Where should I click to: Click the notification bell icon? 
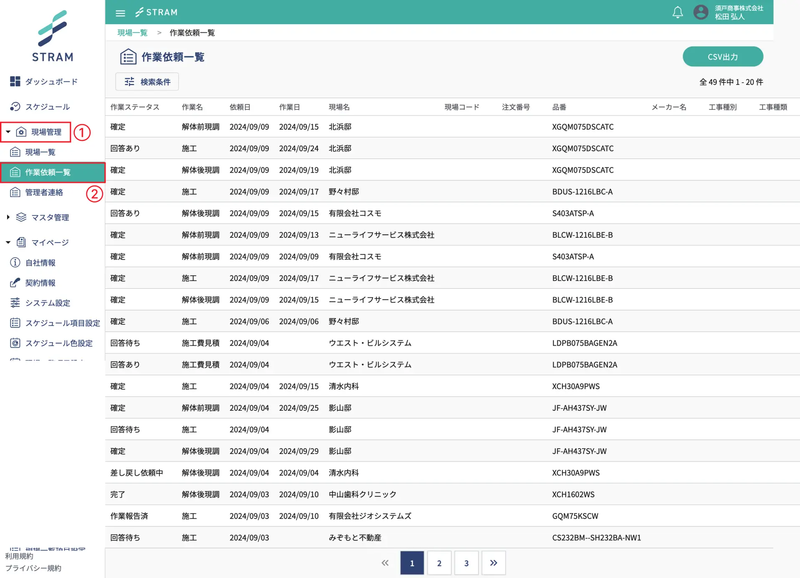[x=677, y=13]
